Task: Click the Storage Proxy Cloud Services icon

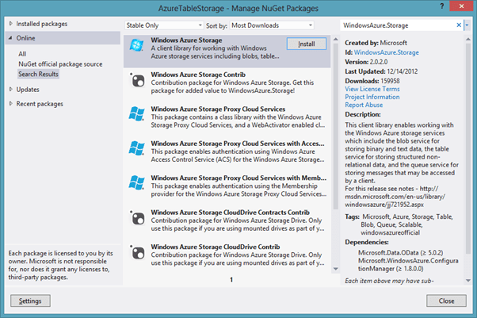Action: pos(138,116)
